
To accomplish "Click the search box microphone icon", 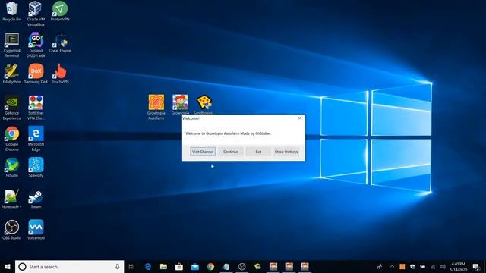I will [118, 266].
